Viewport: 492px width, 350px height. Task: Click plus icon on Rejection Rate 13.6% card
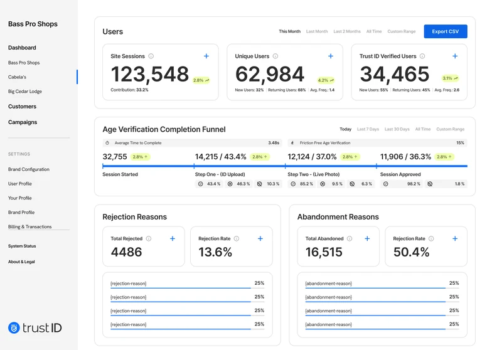tap(260, 238)
